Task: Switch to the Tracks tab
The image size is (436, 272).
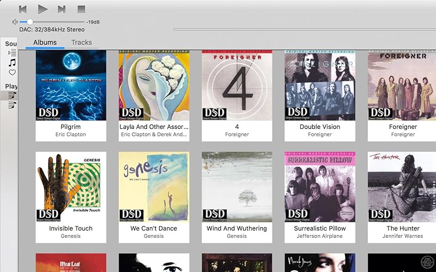Action: [x=81, y=42]
